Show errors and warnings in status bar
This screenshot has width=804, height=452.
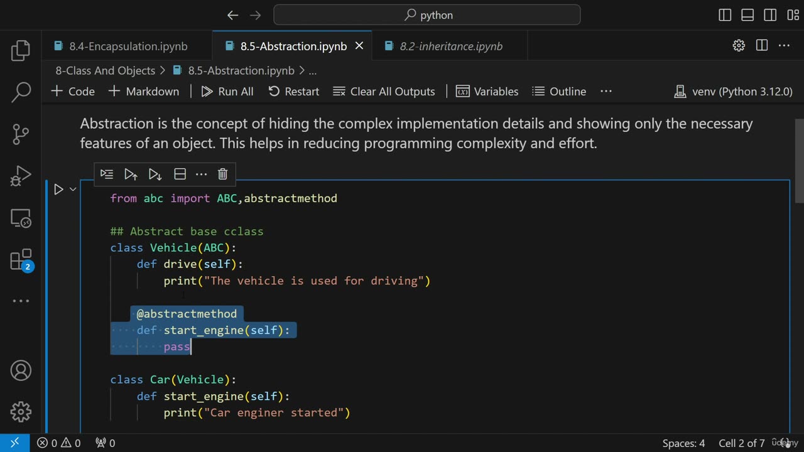[x=58, y=443]
